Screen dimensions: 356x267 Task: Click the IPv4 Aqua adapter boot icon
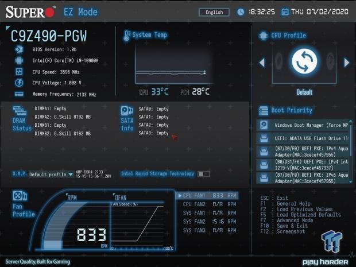264,152
